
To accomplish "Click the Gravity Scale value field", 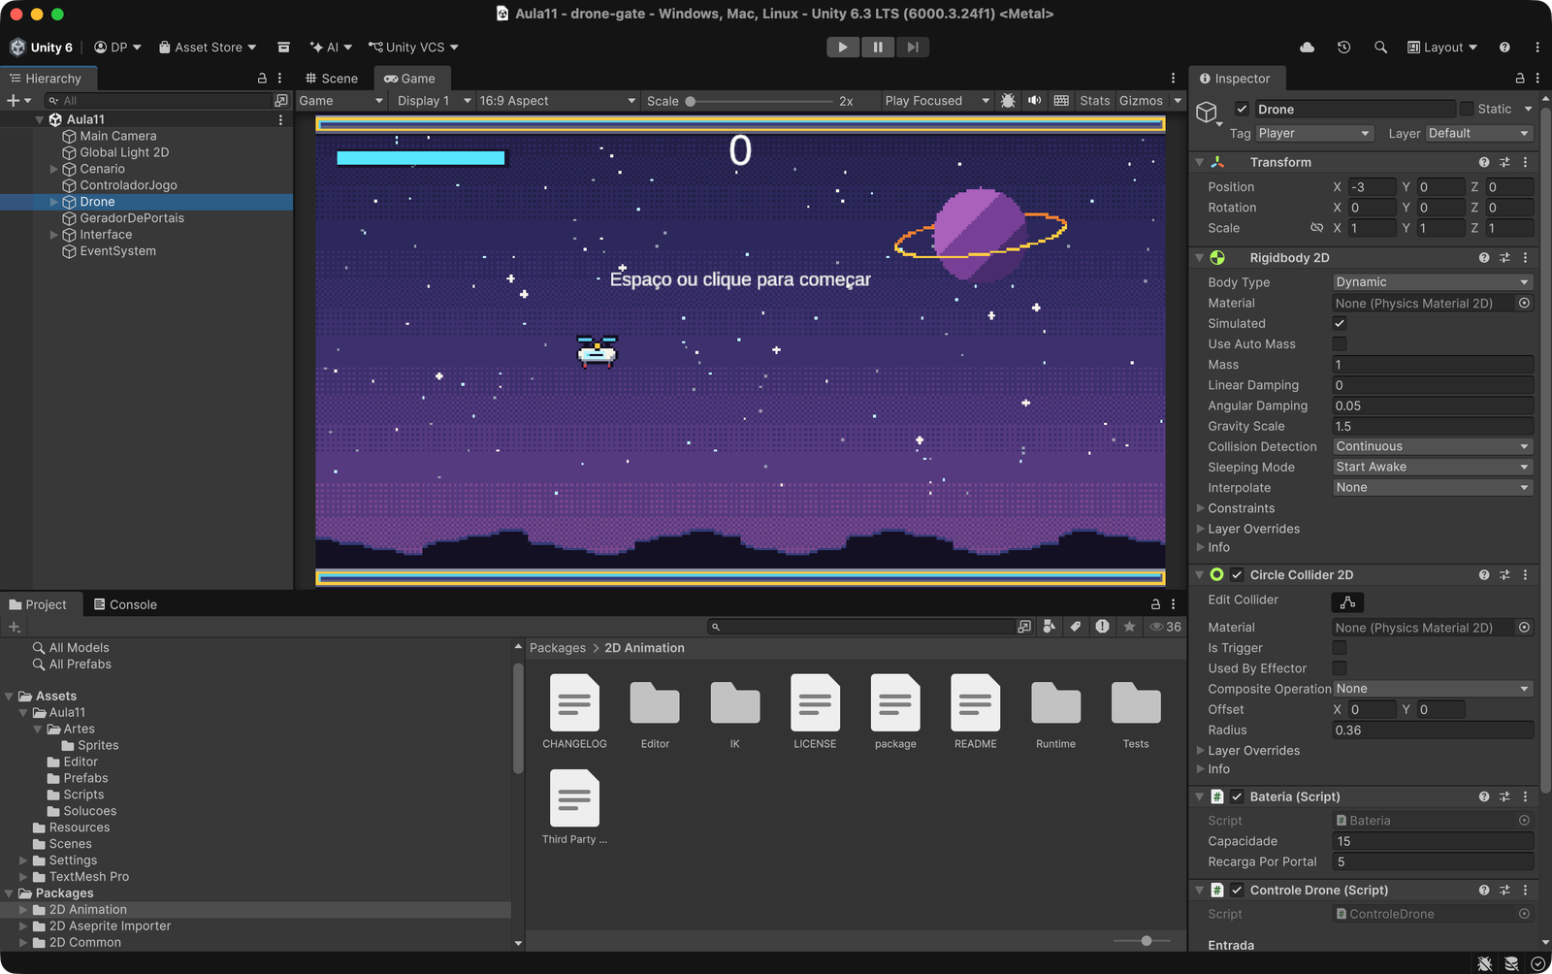I will click(x=1433, y=426).
